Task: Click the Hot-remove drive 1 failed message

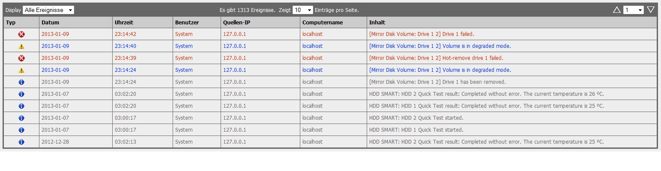Action: coord(436,58)
